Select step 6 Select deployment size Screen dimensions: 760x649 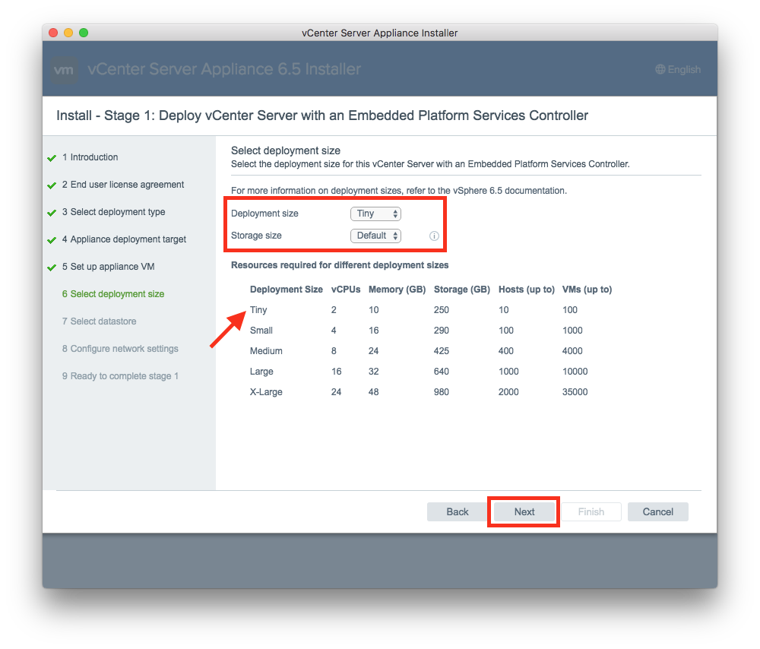(113, 294)
